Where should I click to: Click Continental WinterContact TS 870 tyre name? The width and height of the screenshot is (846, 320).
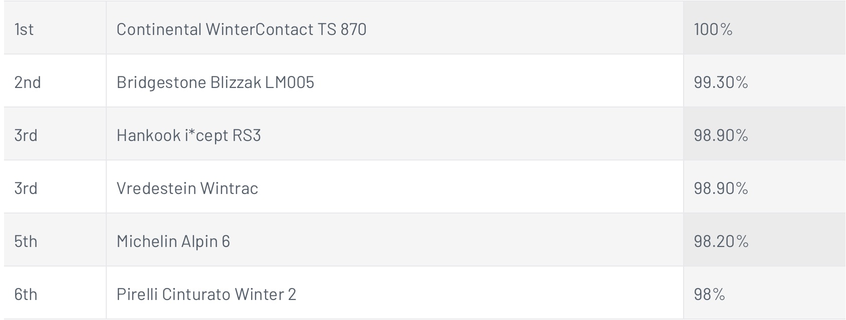coord(241,29)
